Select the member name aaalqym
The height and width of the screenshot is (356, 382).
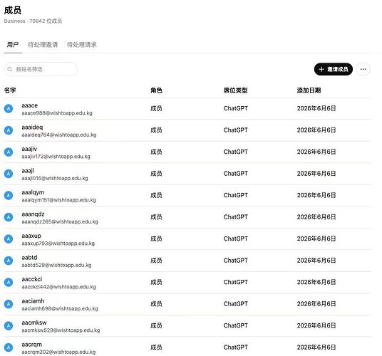[x=33, y=192]
